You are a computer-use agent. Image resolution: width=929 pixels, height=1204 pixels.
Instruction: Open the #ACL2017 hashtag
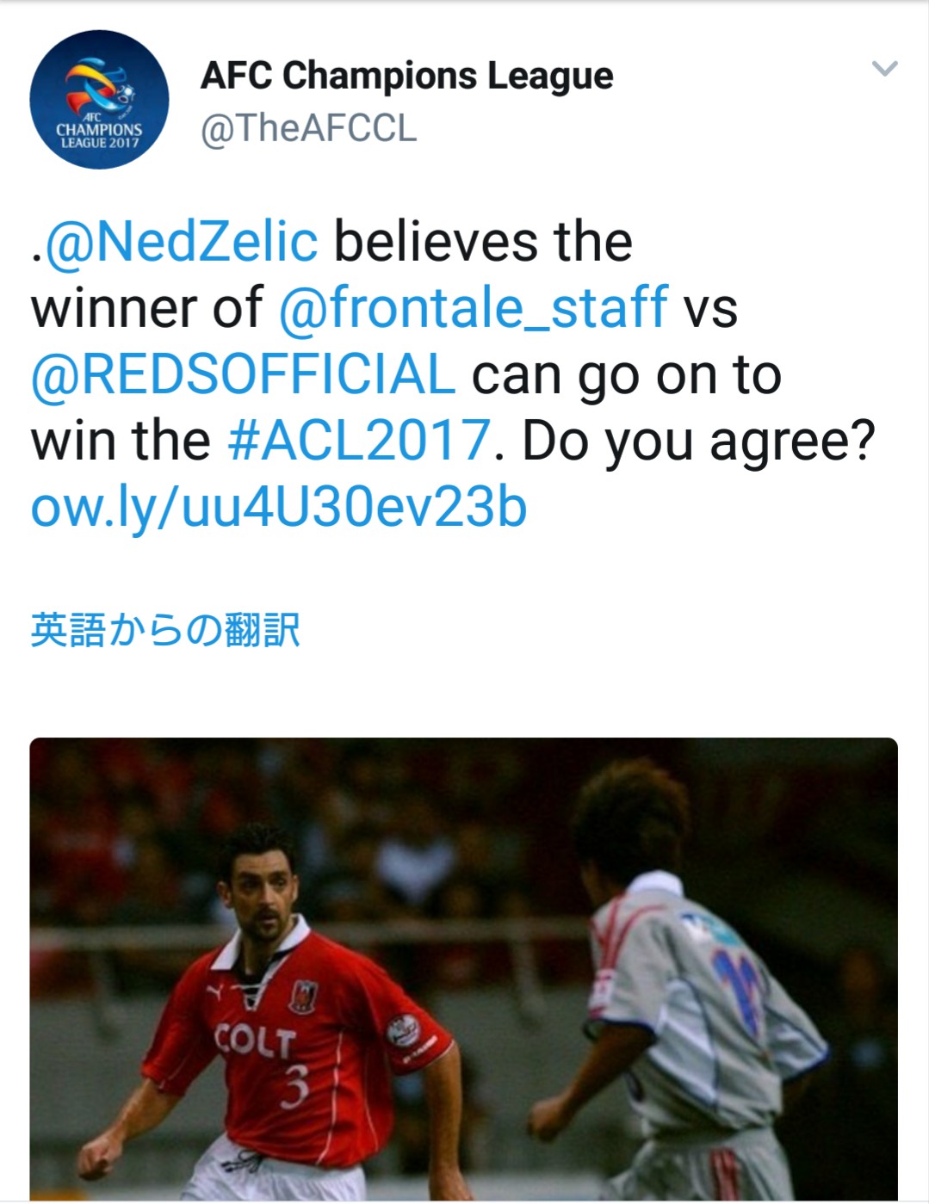[x=359, y=440]
